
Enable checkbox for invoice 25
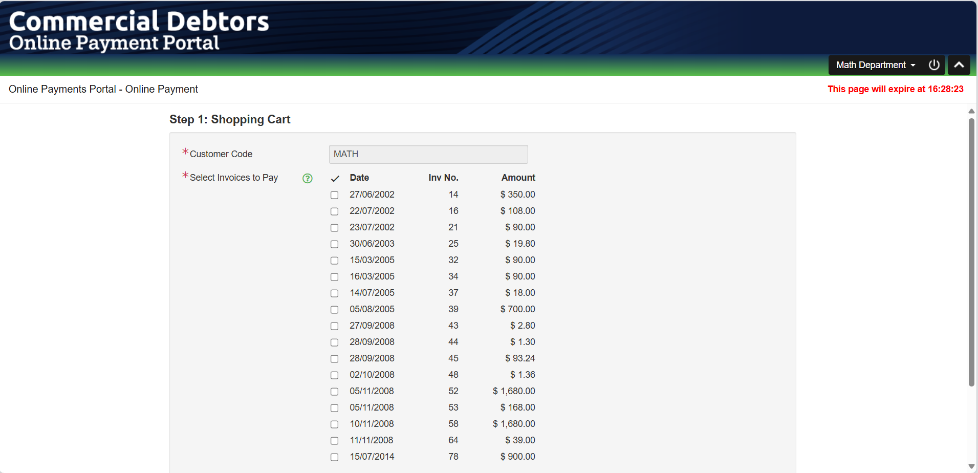tap(335, 244)
